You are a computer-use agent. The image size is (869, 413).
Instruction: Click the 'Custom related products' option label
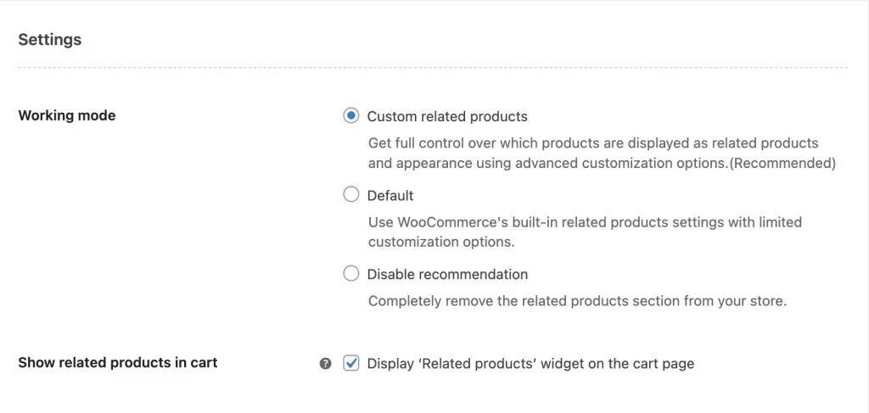(447, 116)
